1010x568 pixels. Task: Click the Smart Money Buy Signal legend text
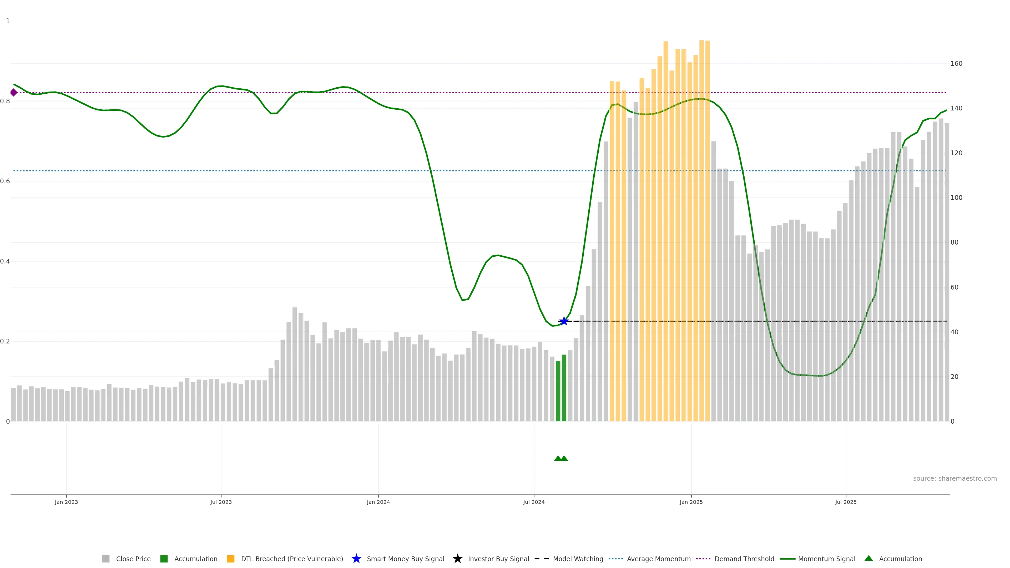click(x=405, y=559)
